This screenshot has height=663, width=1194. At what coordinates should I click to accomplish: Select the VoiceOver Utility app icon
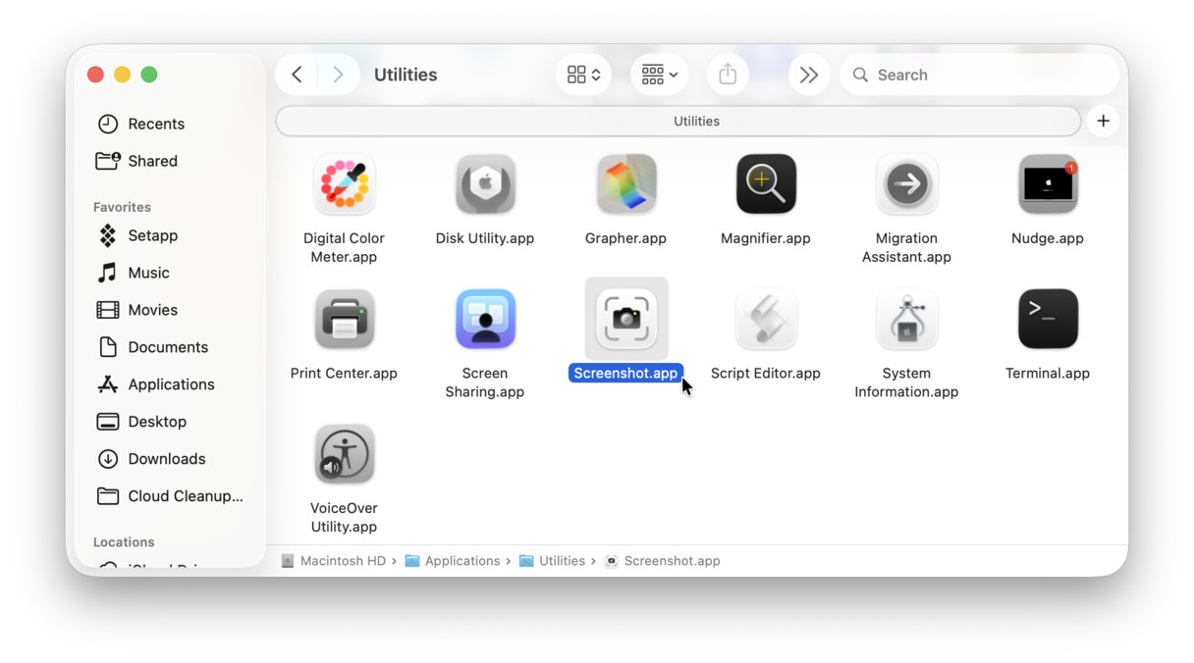[344, 454]
